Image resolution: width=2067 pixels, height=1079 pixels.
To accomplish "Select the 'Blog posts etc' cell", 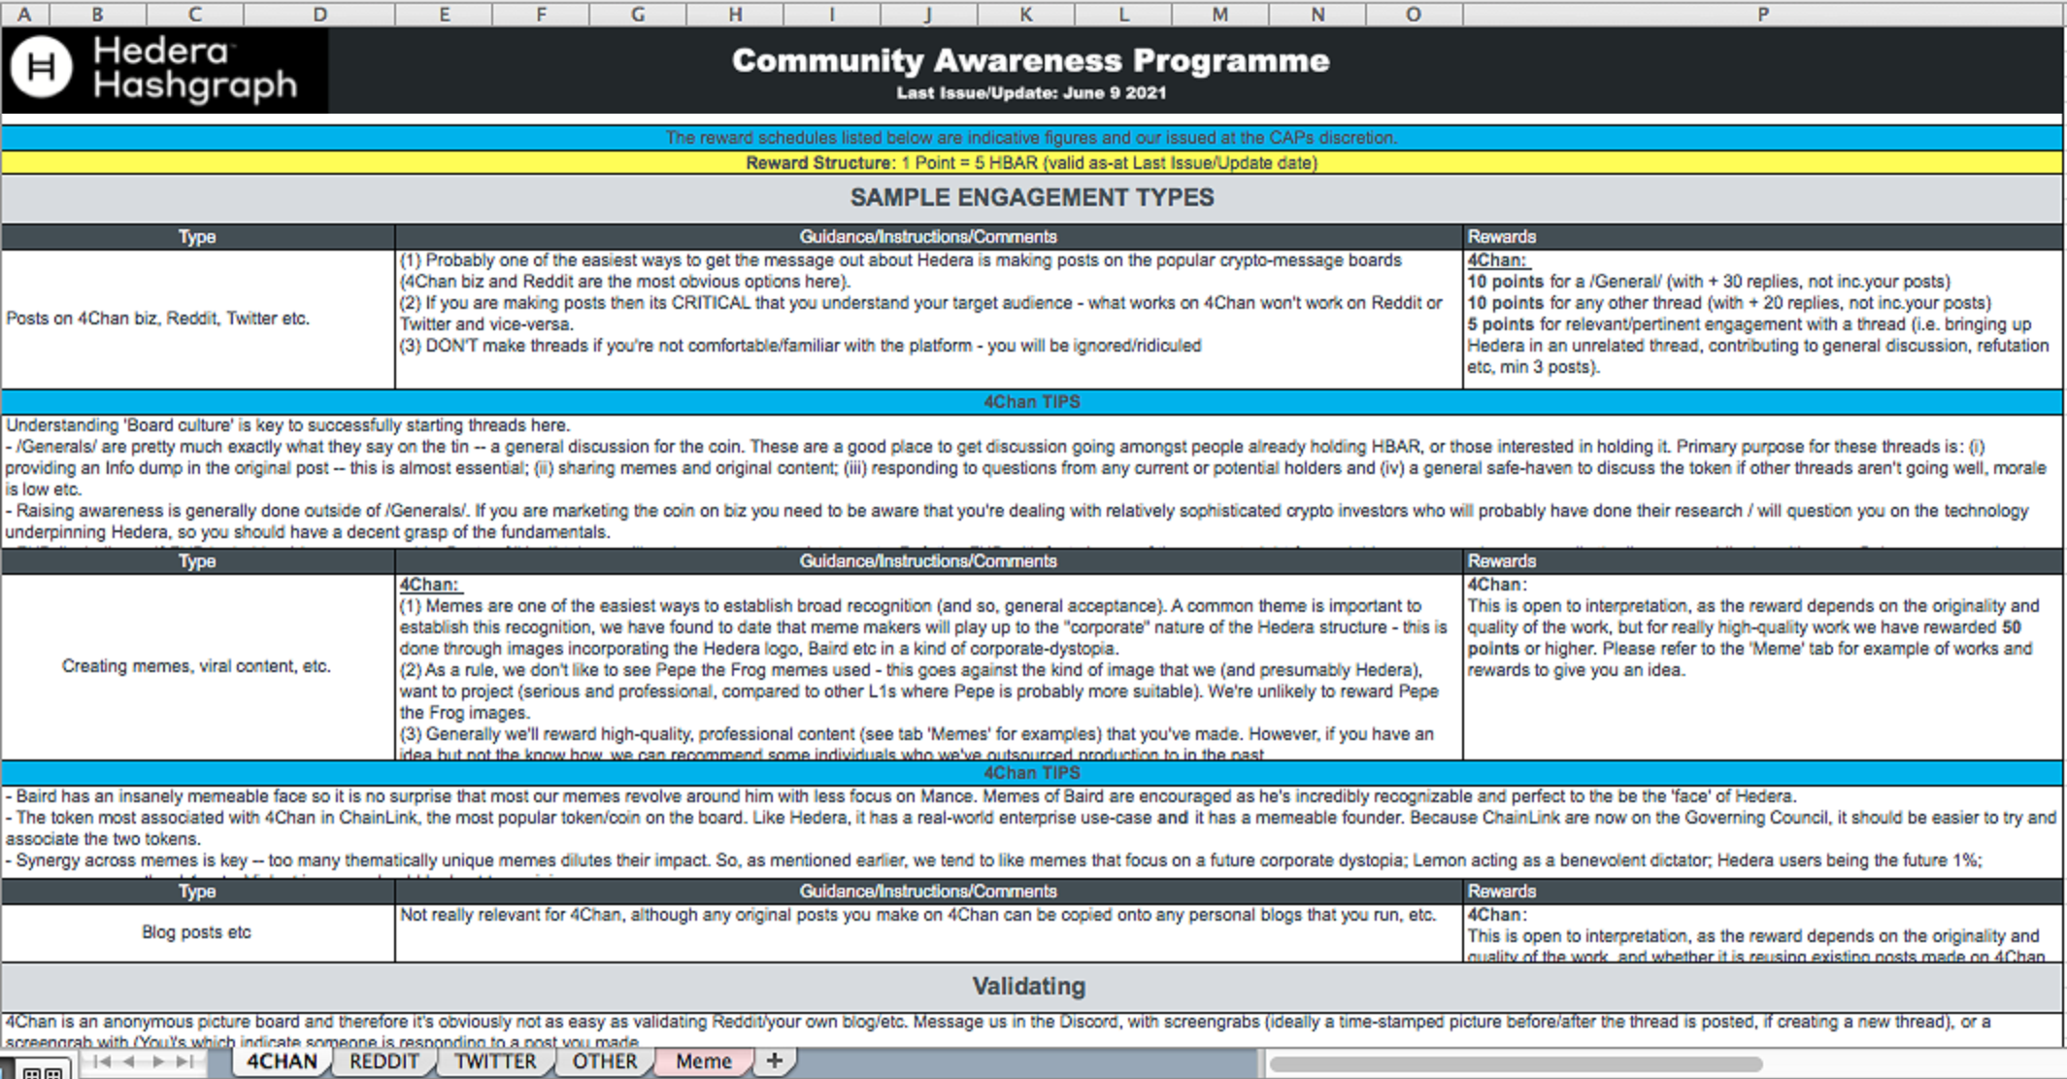I will point(197,932).
